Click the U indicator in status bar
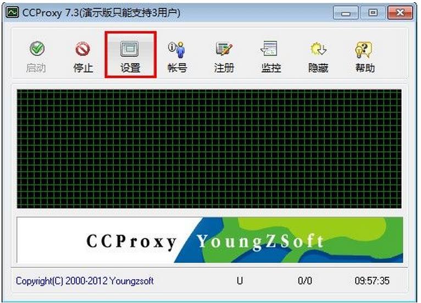 (240, 281)
